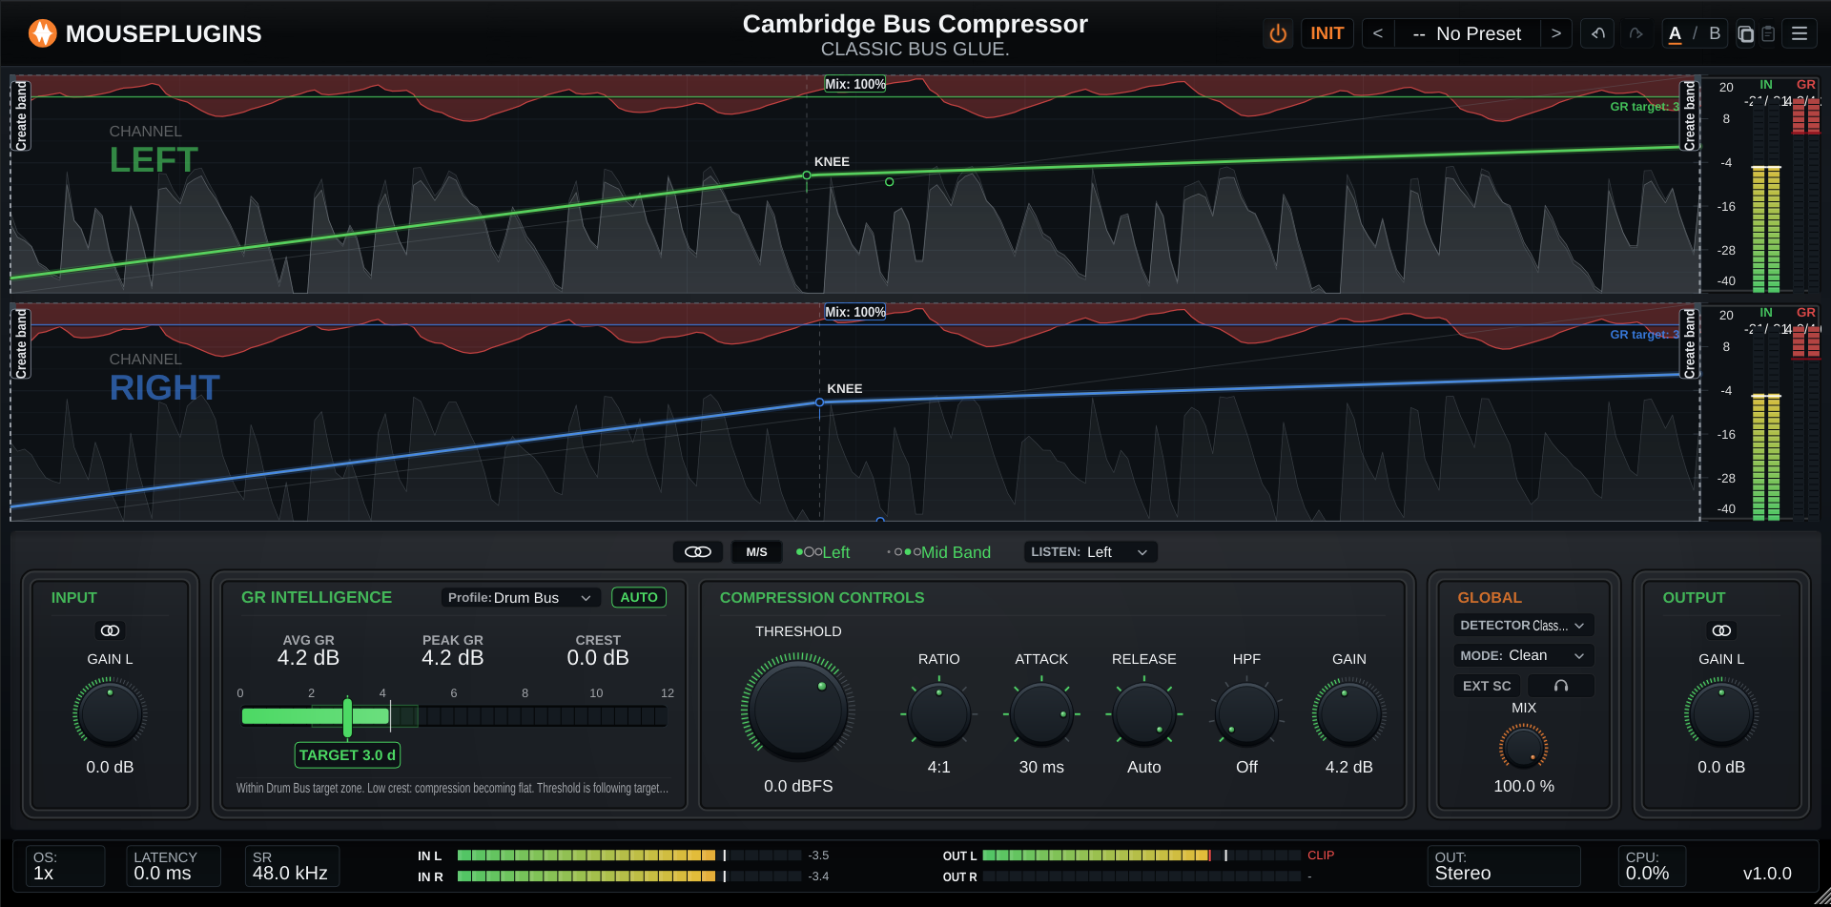Click the RELEASE knob

1144,714
